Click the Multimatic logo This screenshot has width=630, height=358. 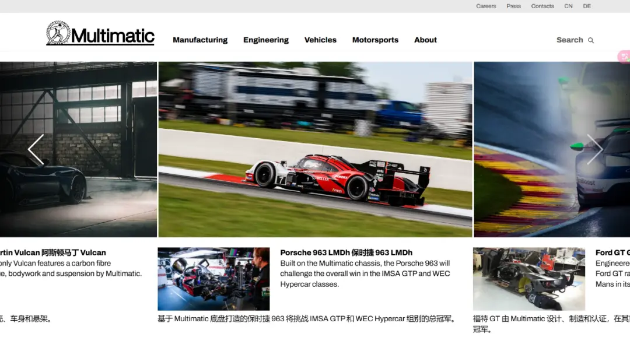pos(100,33)
